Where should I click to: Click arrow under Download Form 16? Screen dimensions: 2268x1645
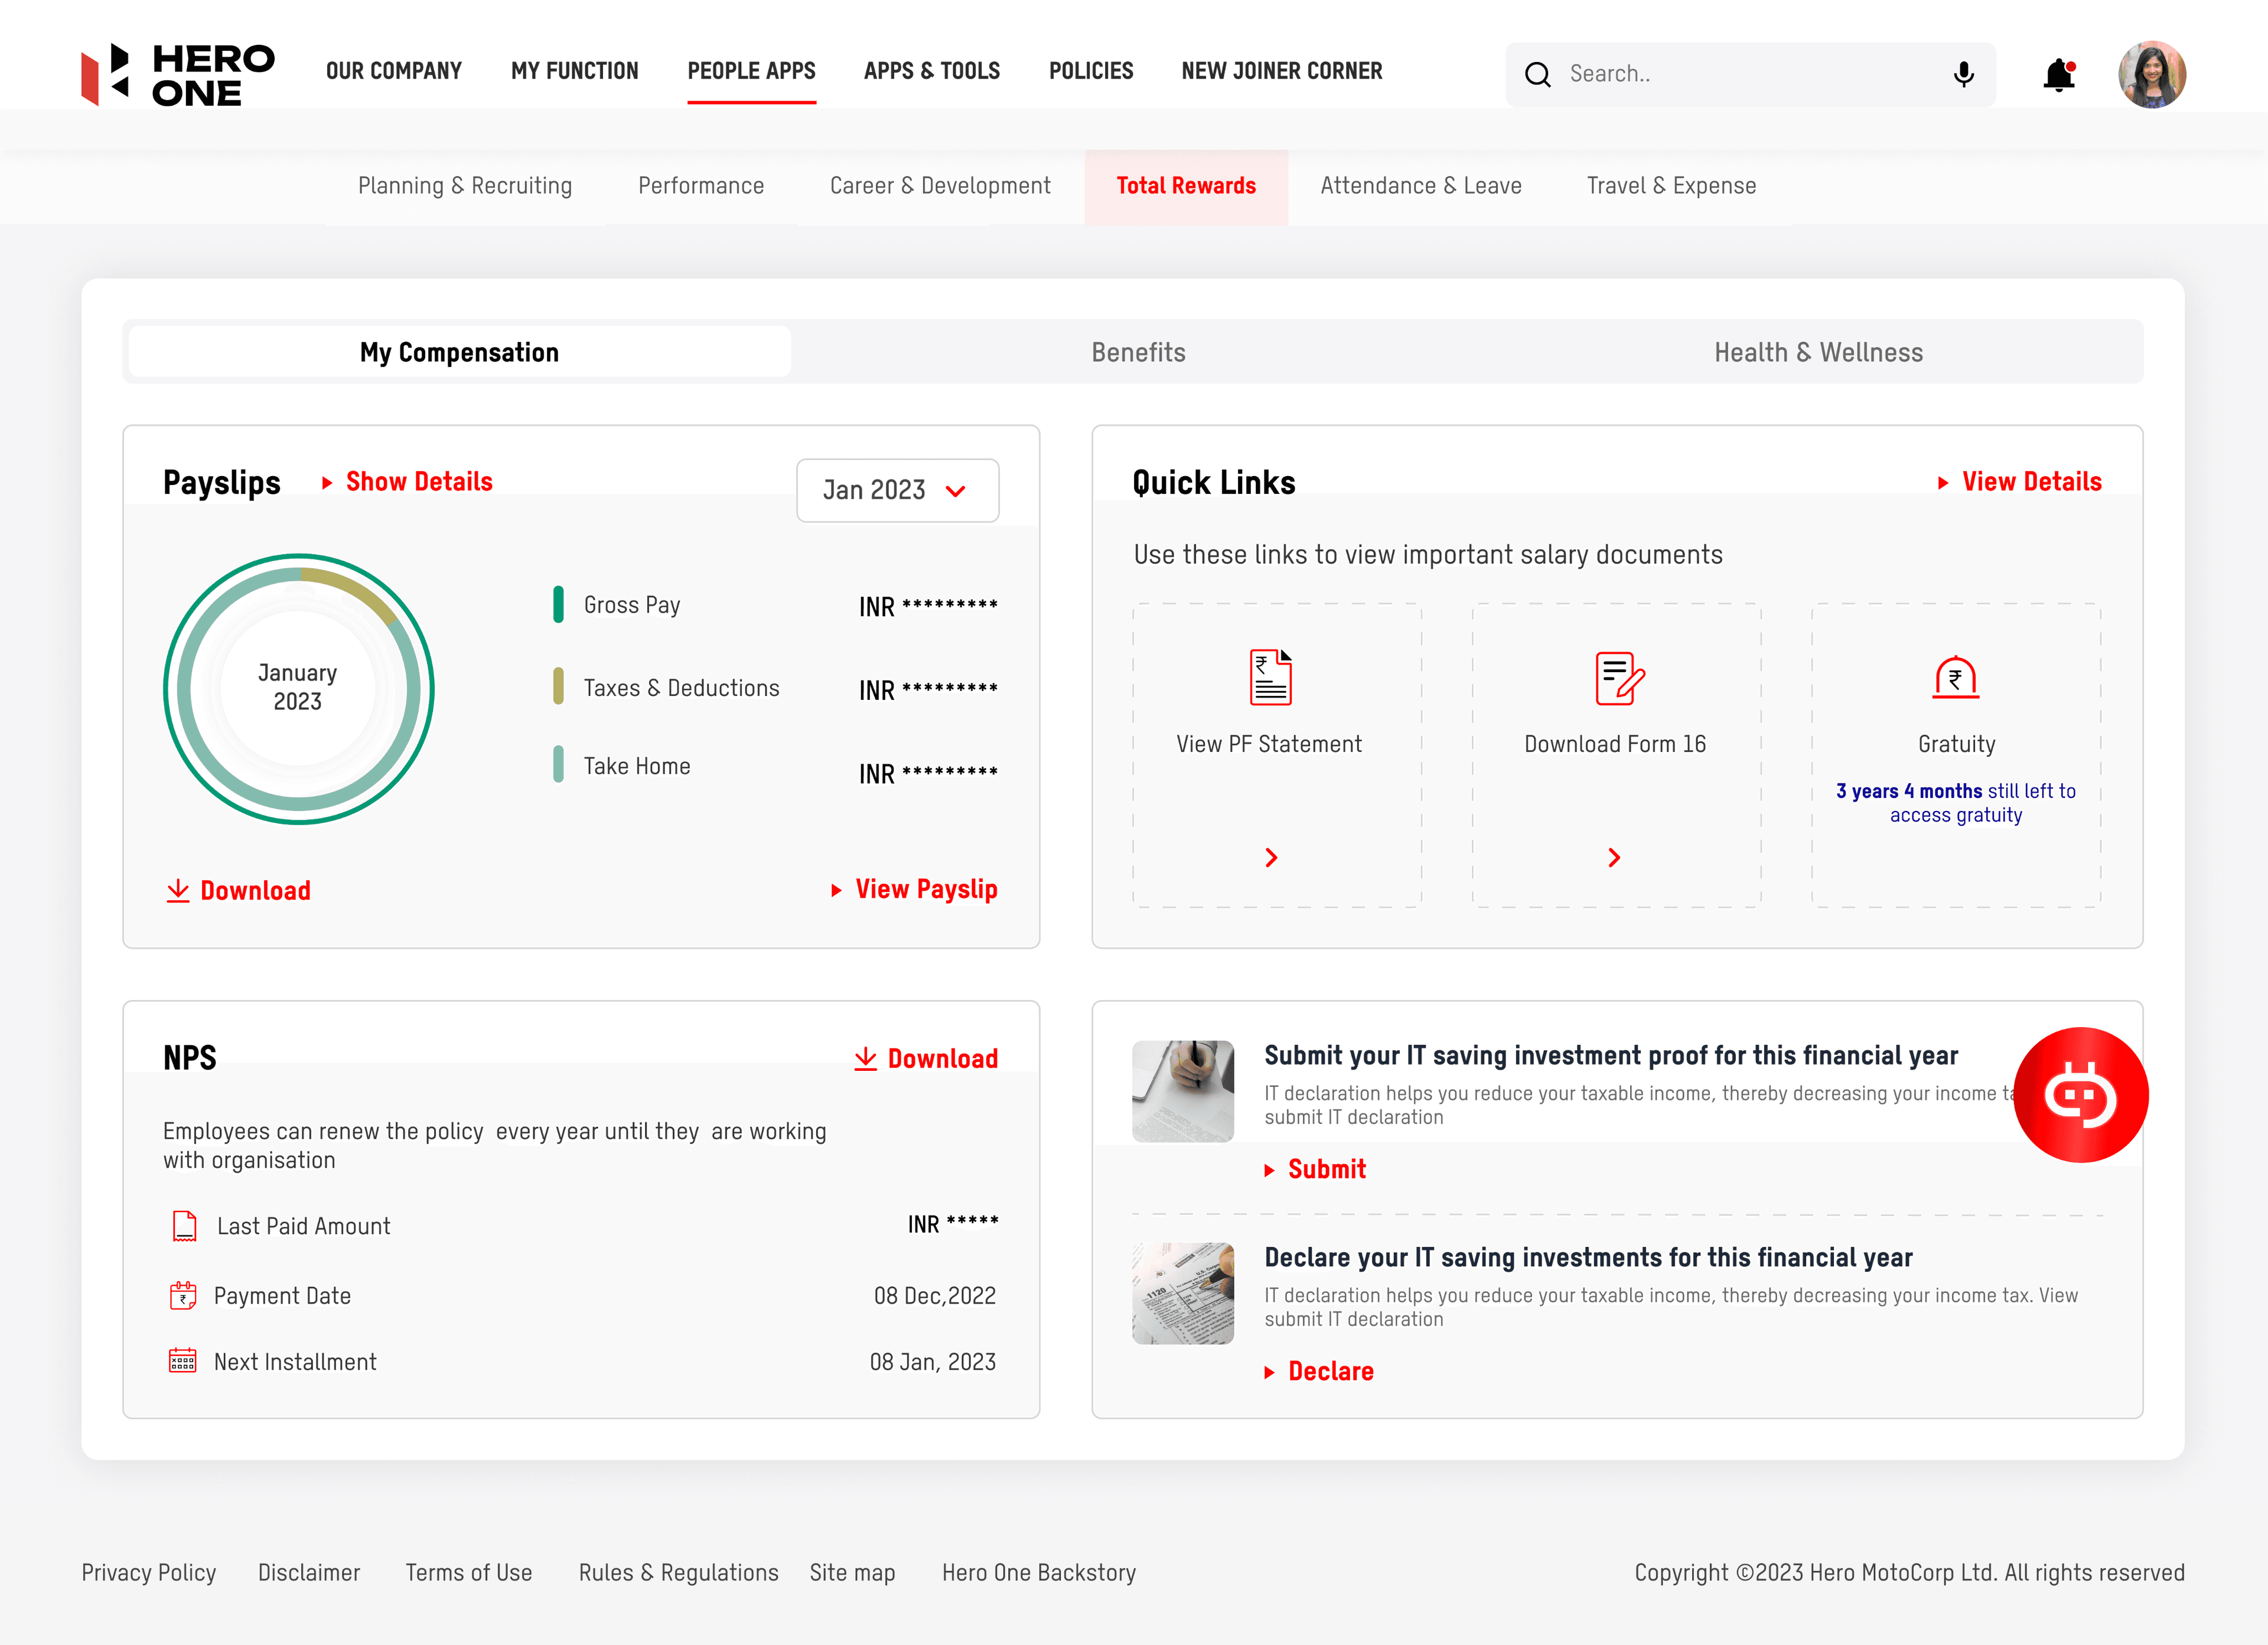point(1614,857)
